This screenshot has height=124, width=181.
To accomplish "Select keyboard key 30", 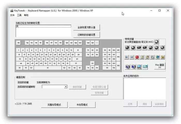I will click(20, 59).
